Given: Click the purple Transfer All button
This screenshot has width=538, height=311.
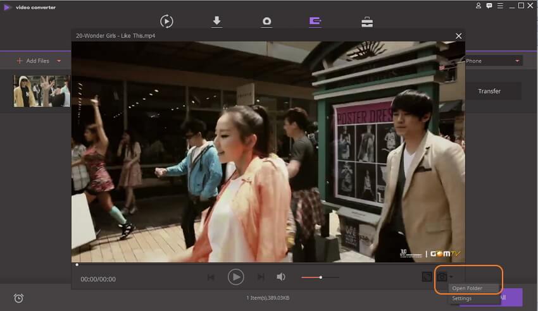Looking at the screenshot, I should (x=511, y=297).
